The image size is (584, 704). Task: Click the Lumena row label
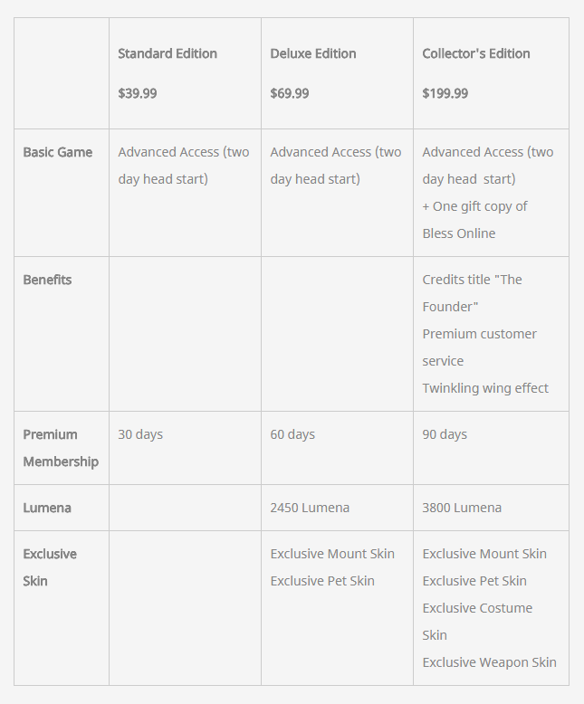click(47, 508)
